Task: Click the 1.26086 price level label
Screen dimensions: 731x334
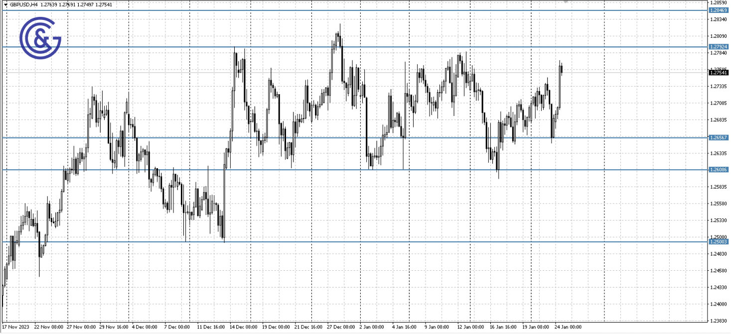Action: (x=718, y=170)
